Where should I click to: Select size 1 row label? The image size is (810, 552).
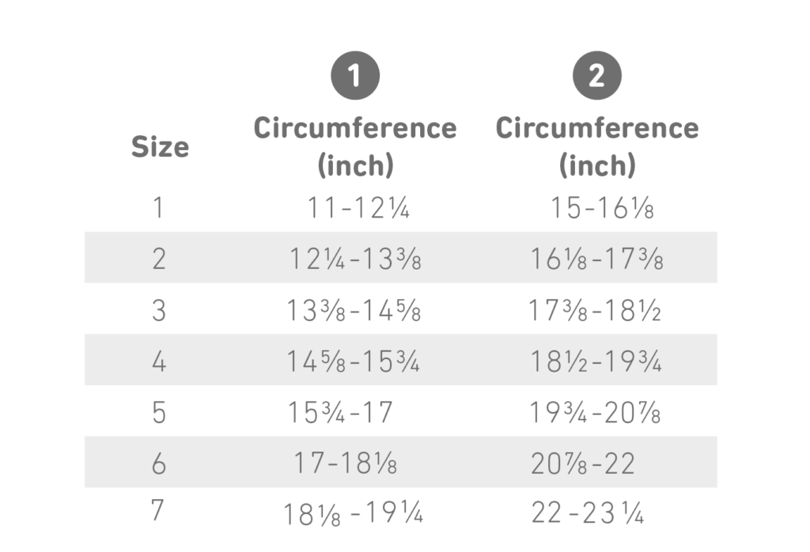(158, 207)
